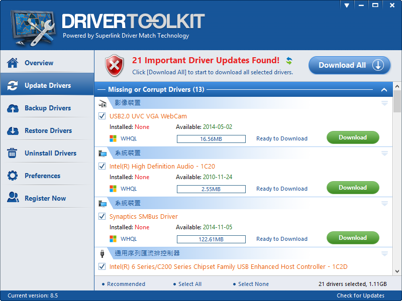
Task: Click the 21 drivers selected, 1.11GB status text
Action: (353, 284)
